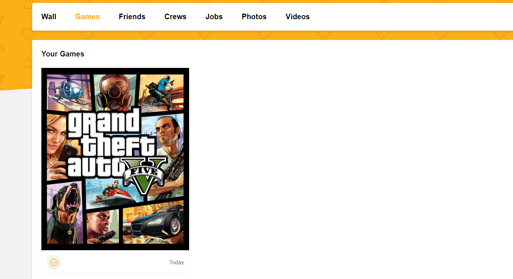Open the Wall tab

point(49,17)
